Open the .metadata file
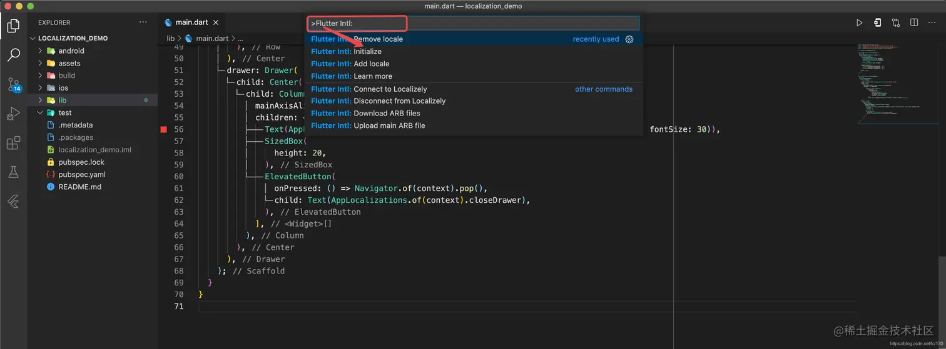The height and width of the screenshot is (349, 946). point(93,125)
